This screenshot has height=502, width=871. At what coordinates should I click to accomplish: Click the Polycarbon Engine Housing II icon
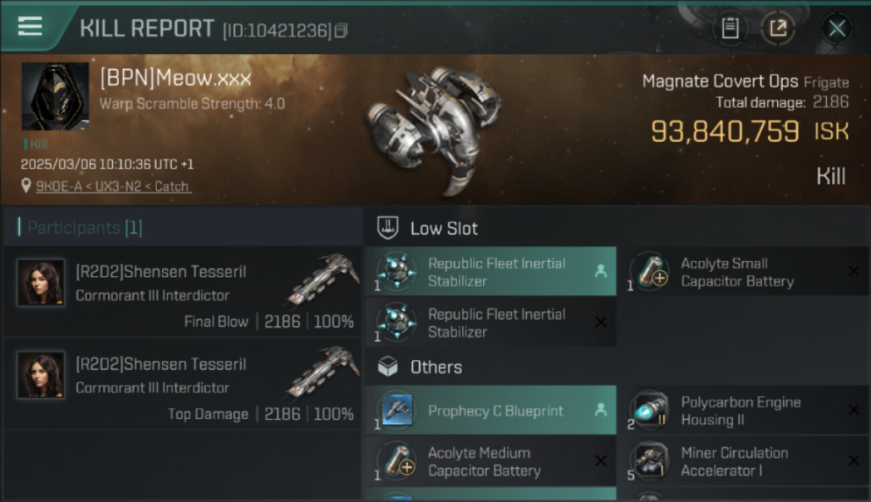[x=649, y=410]
